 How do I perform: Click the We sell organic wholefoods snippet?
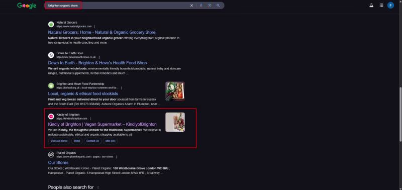click(115, 71)
